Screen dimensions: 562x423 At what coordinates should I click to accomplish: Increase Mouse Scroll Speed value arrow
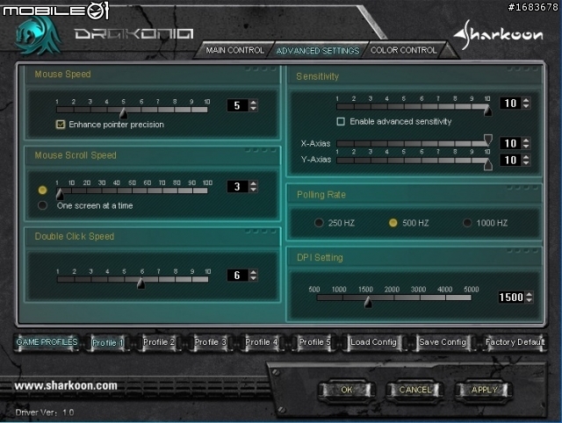coord(254,183)
